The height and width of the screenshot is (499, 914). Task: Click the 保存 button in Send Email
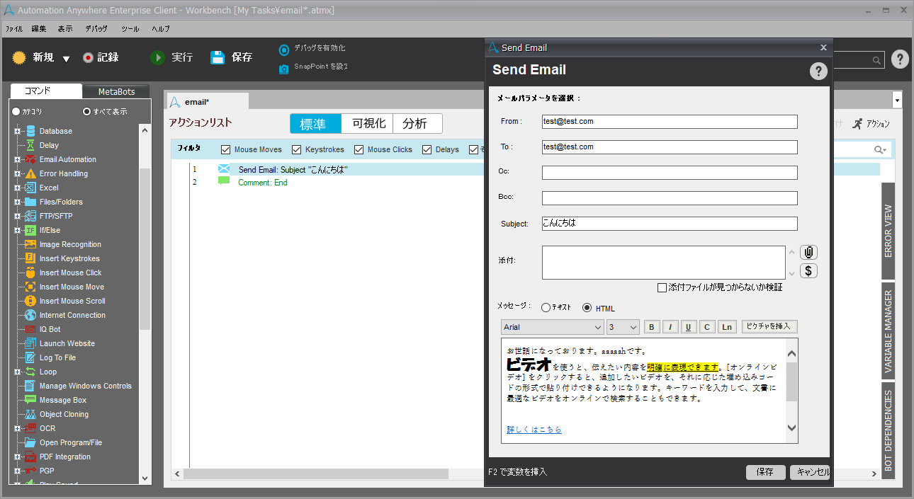tap(765, 472)
